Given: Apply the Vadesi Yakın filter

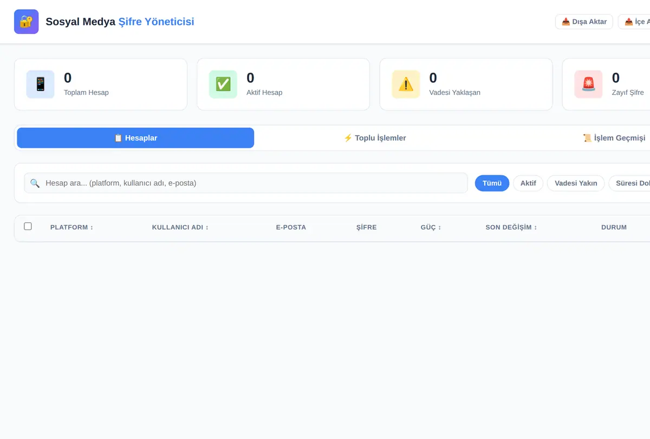Looking at the screenshot, I should coord(576,183).
